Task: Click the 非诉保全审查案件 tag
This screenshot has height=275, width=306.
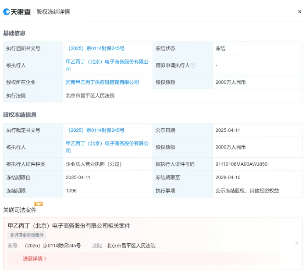Action: tap(27, 235)
